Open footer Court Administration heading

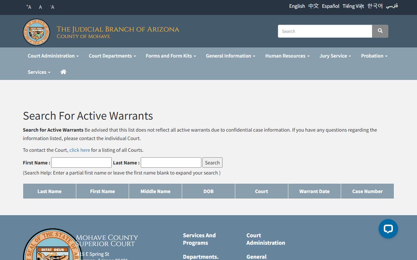coord(266,239)
